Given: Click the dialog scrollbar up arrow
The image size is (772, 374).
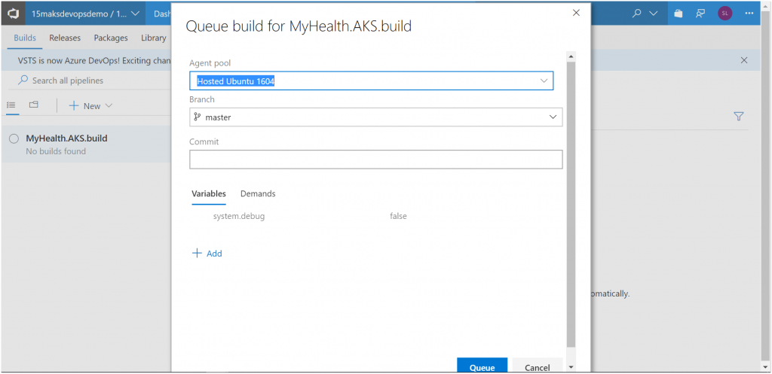Looking at the screenshot, I should [571, 56].
